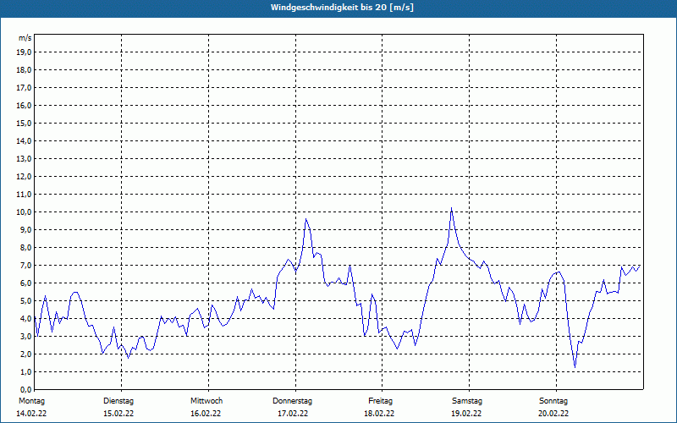Click the '18.02.22' date label

click(379, 414)
